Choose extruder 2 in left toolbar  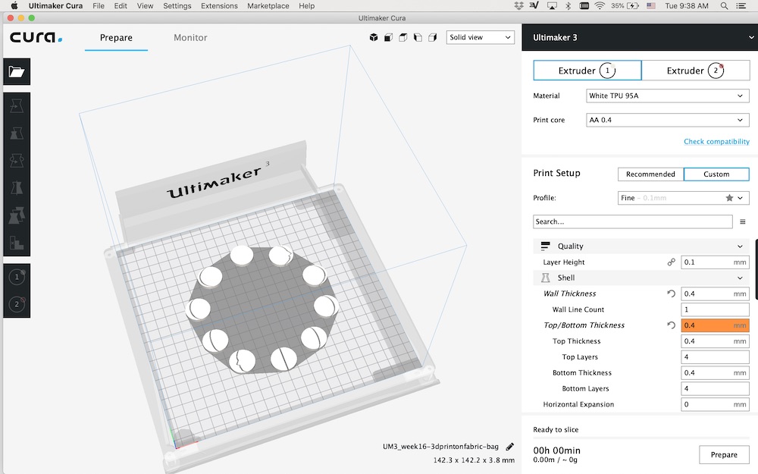[x=17, y=304]
